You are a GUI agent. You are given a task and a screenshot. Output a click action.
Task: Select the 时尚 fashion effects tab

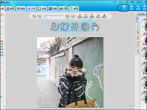pyautogui.click(x=138, y=45)
